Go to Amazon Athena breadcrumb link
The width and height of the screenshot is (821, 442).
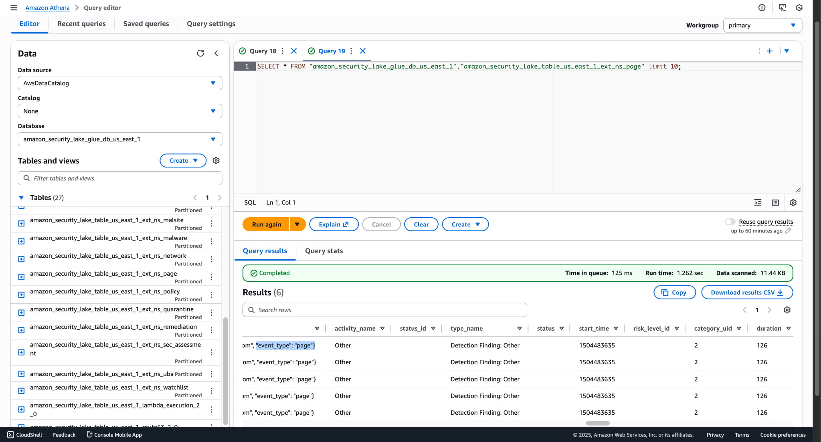[47, 8]
